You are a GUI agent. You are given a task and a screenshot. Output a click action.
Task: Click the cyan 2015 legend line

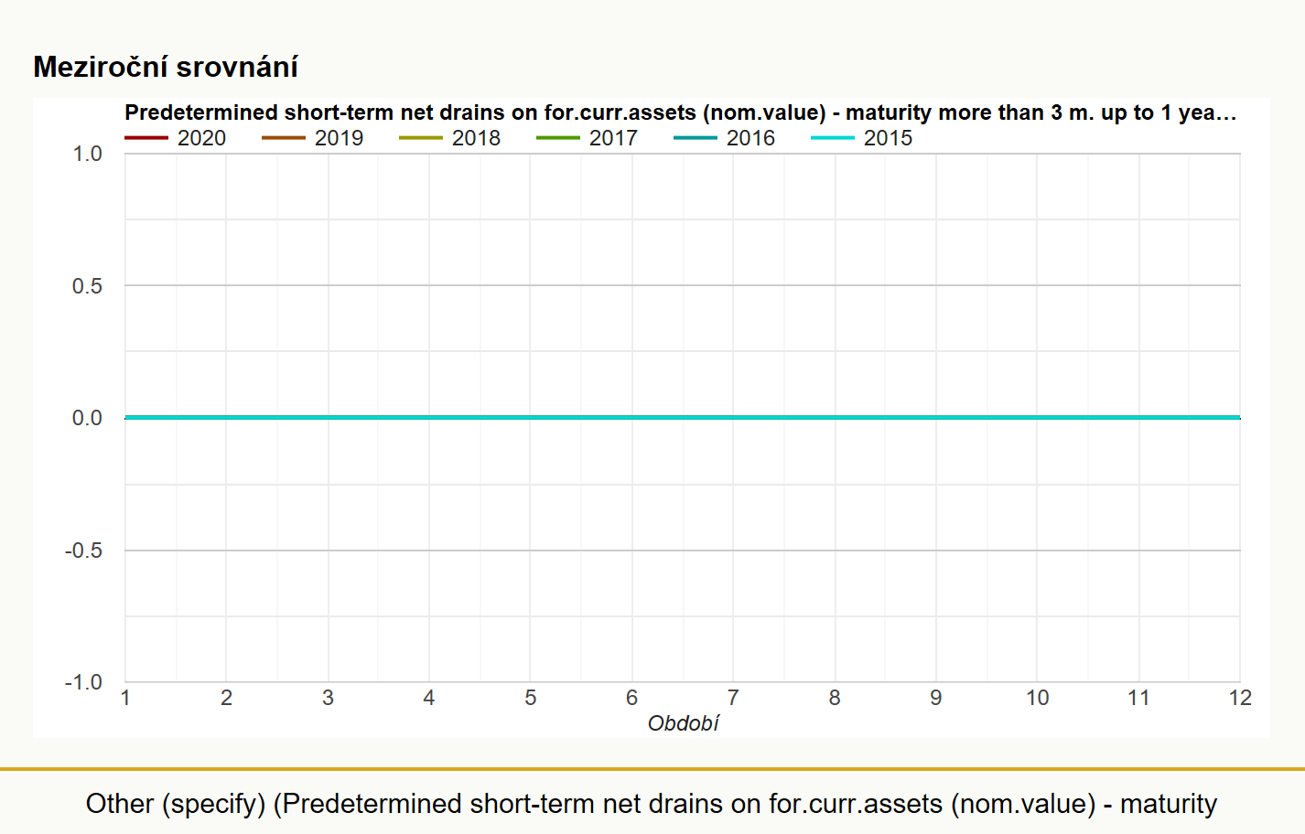(833, 138)
